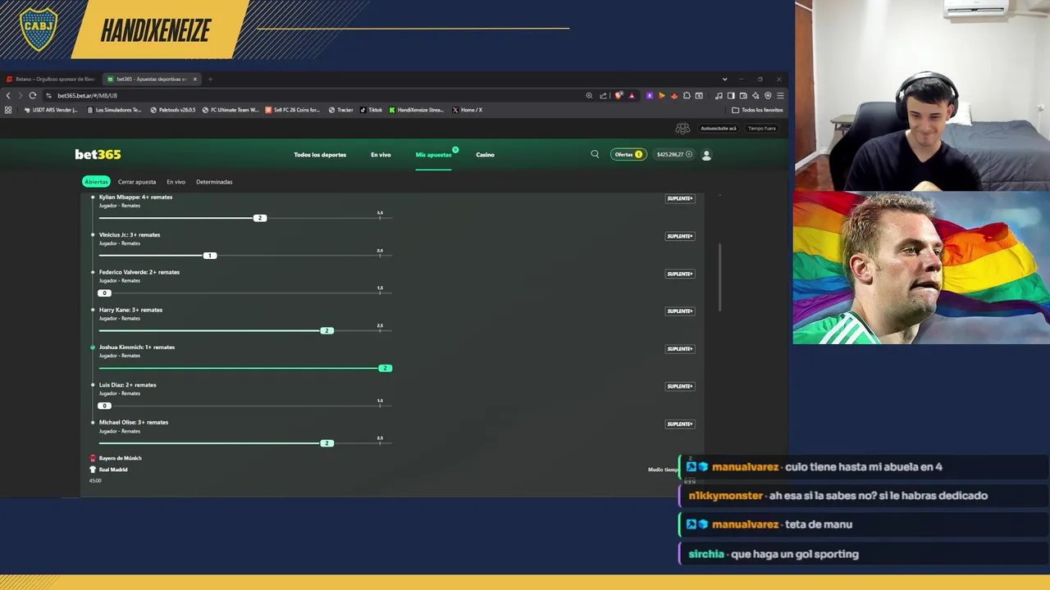Viewport: 1050px width, 590px height.
Task: Open the Brave Shields lion icon
Action: 619,96
